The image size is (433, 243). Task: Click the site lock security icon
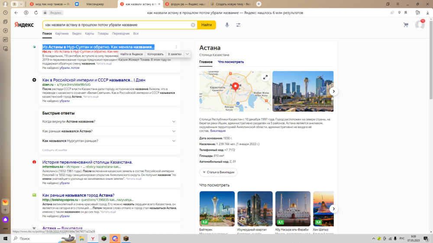(45, 13)
